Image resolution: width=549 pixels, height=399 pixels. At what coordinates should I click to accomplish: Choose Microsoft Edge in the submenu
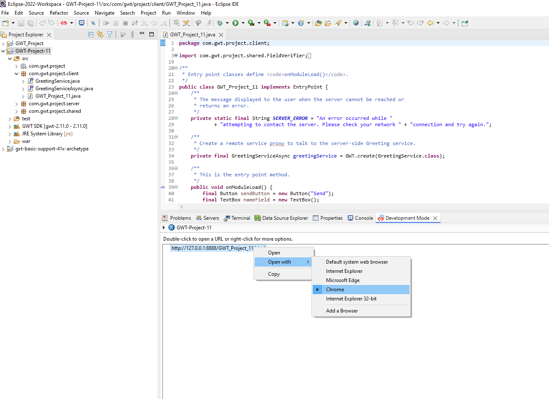(x=361, y=280)
